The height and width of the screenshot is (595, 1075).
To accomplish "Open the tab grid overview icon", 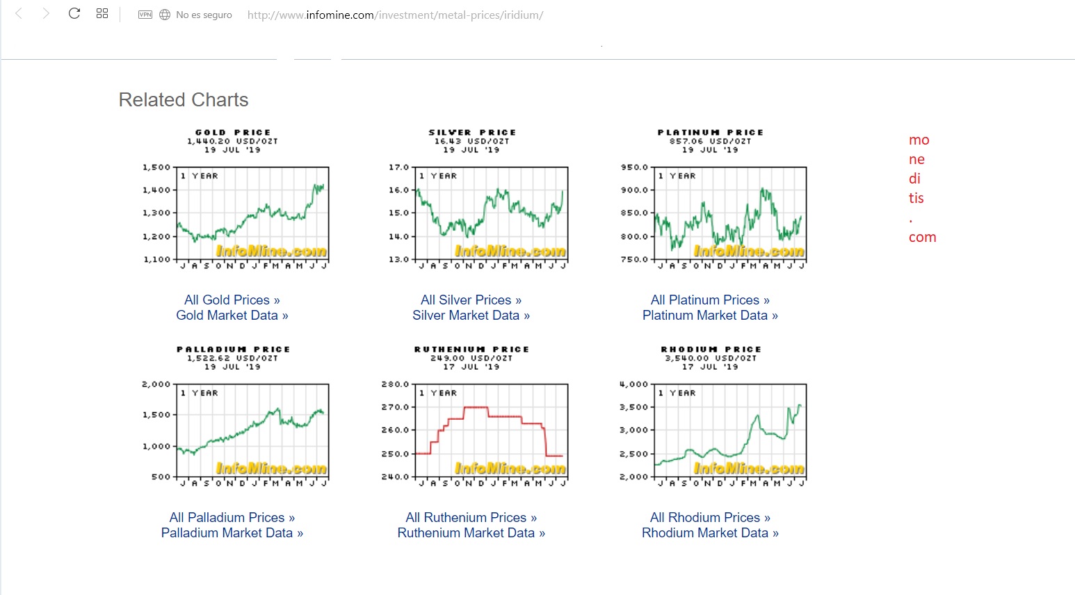I will pyautogui.click(x=102, y=14).
